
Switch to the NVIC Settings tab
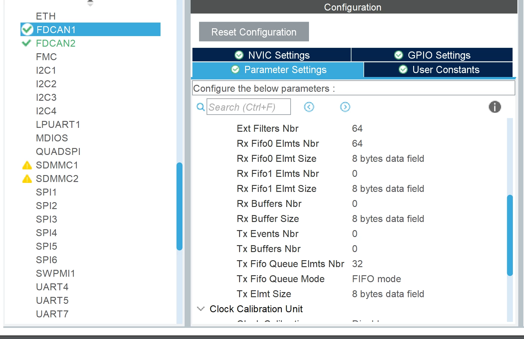pos(272,55)
